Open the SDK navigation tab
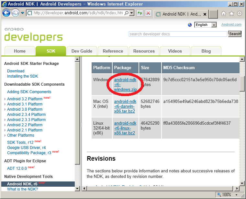This screenshot has height=199, width=246. tap(51, 51)
